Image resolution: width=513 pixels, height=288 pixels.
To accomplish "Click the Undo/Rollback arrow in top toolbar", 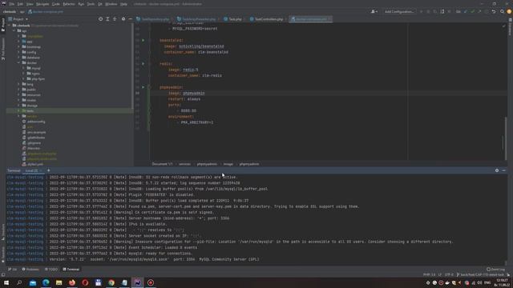I will tap(494, 12).
